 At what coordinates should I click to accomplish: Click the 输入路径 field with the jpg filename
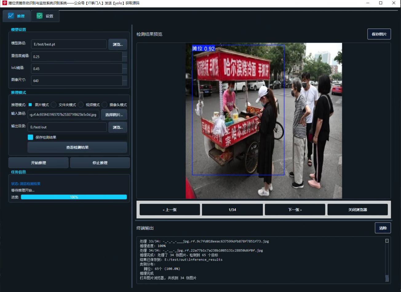tap(63, 115)
